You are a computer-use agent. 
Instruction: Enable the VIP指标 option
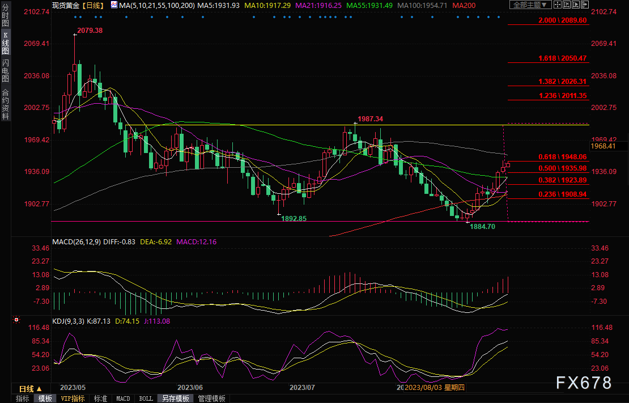[73, 398]
